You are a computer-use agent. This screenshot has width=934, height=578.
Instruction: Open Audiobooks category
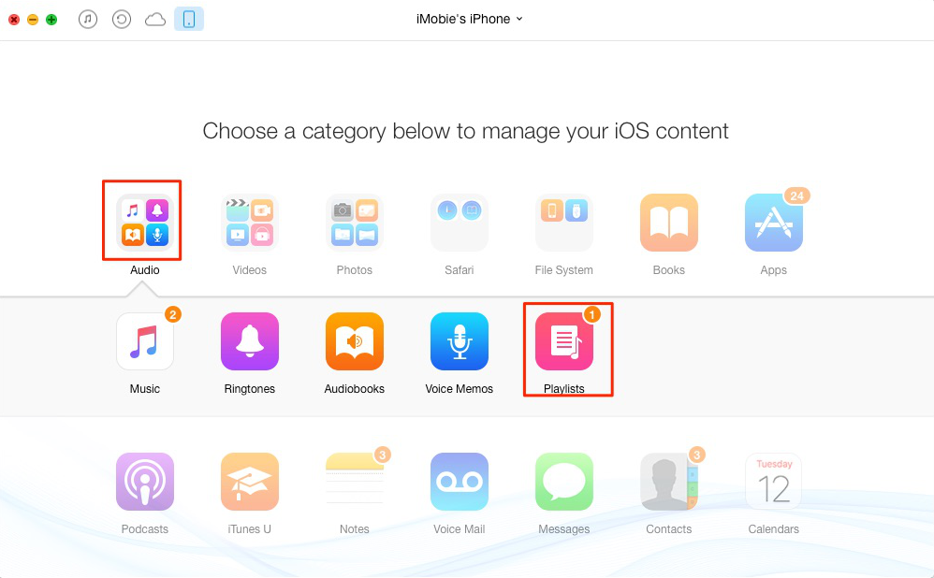coord(355,341)
